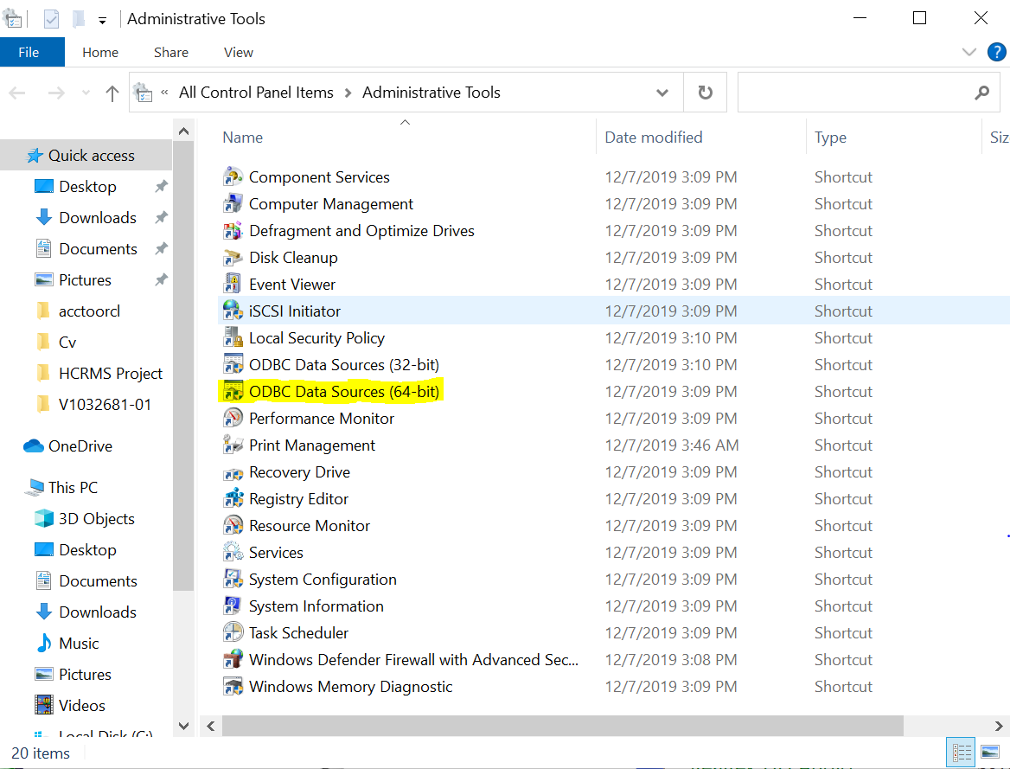Select the Recovery Drive icon
The width and height of the screenshot is (1010, 769).
tap(233, 472)
